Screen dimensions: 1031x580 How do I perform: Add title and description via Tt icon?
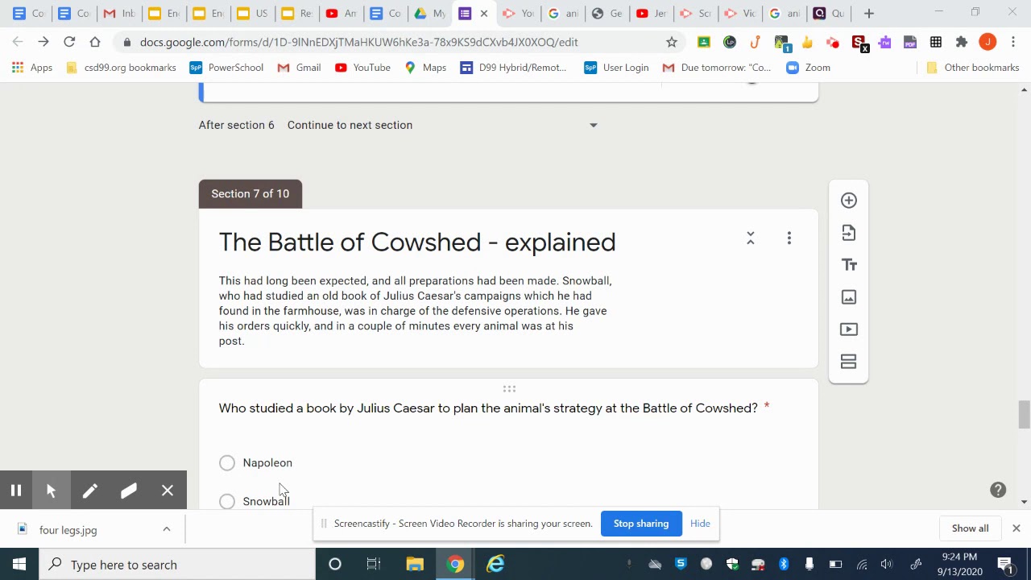click(849, 265)
